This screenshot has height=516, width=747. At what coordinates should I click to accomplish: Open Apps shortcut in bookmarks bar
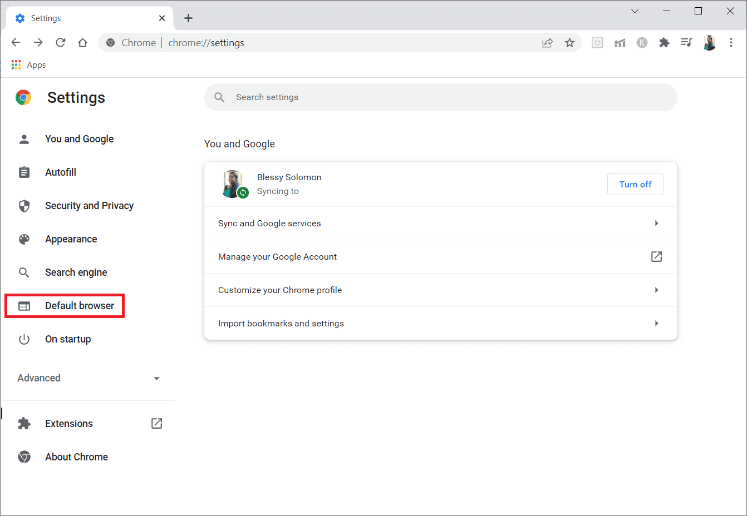(x=29, y=65)
